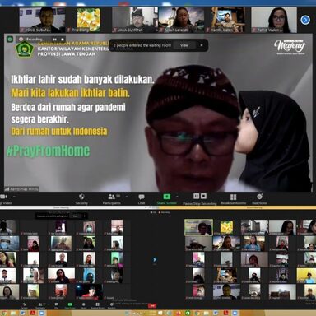
Task: Select the highlighted active speaker in lower-right gallery
Action: 198,227
